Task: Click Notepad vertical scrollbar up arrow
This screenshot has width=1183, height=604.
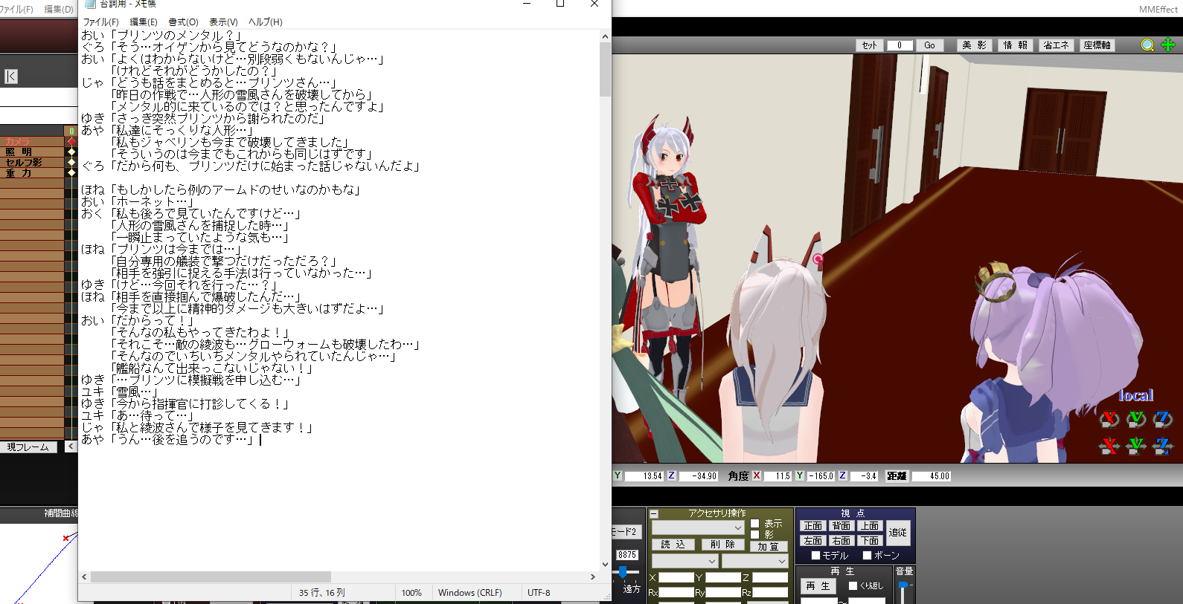Action: pyautogui.click(x=605, y=36)
